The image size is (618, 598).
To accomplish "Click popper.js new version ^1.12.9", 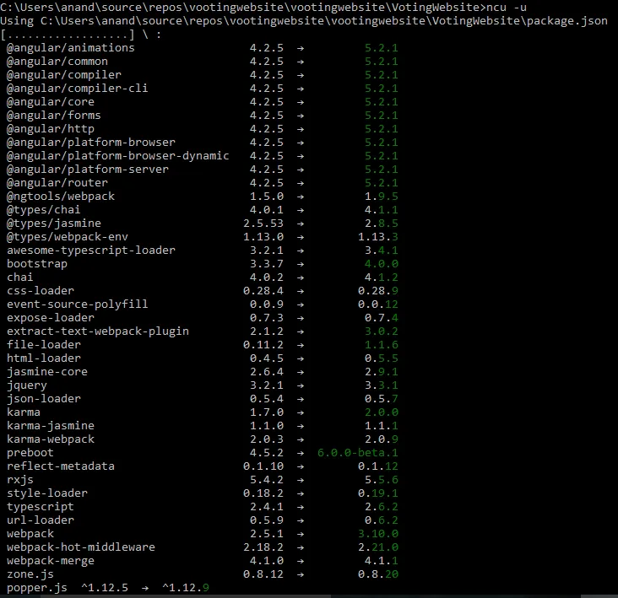I will click(186, 588).
